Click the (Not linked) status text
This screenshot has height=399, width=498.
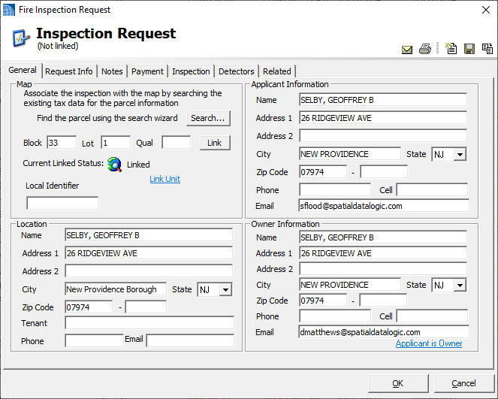(x=58, y=46)
